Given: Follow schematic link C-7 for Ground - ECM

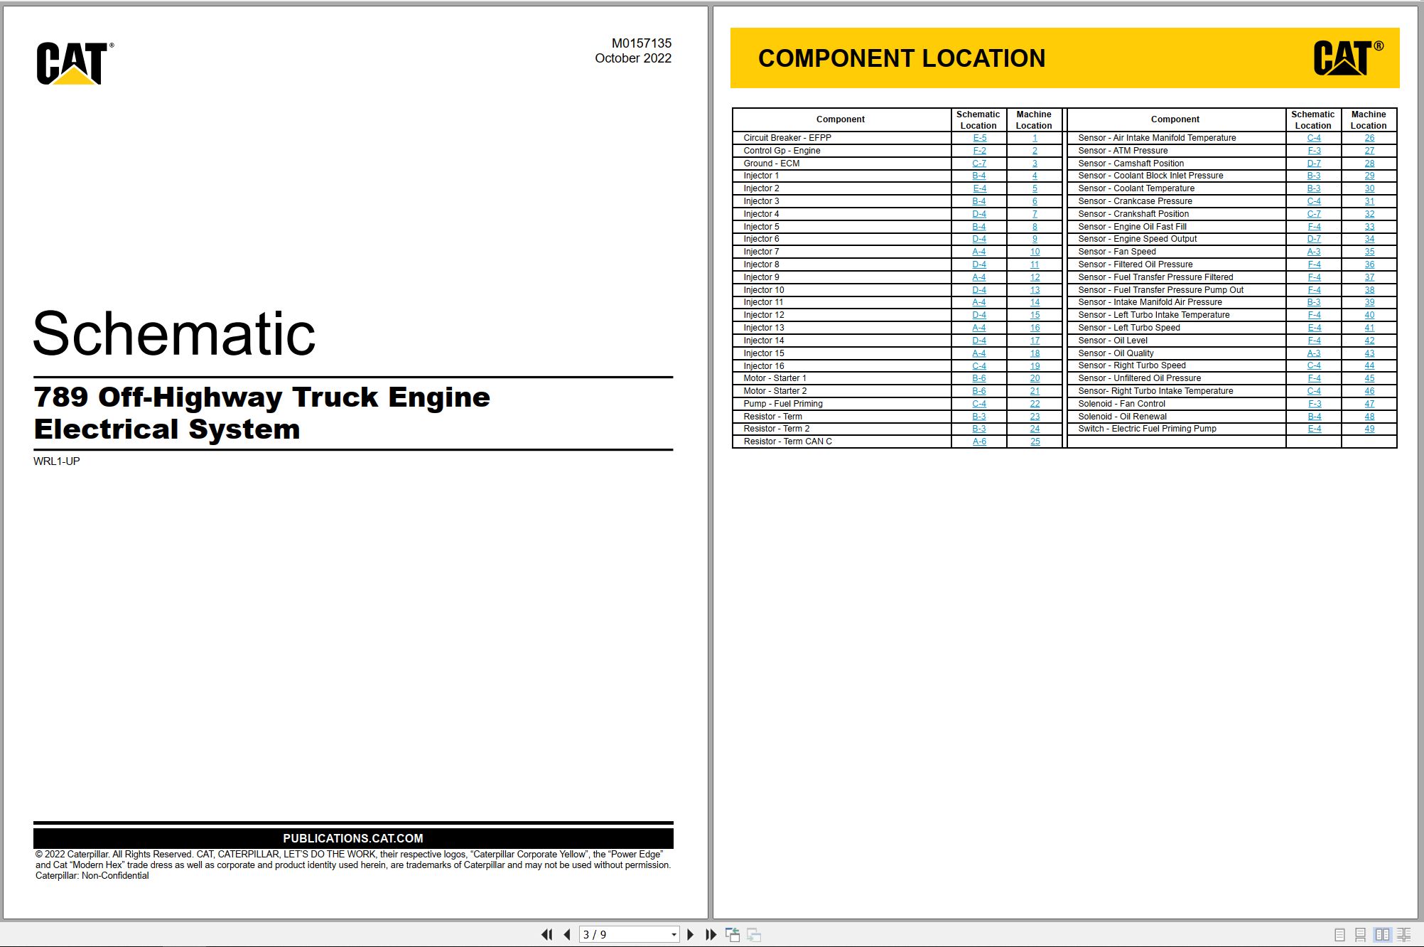Looking at the screenshot, I should pos(979,164).
